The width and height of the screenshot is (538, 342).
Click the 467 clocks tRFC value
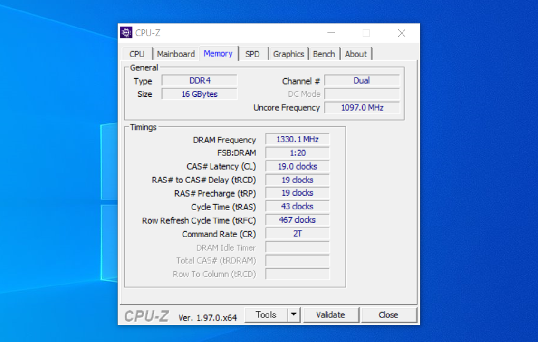coord(298,220)
